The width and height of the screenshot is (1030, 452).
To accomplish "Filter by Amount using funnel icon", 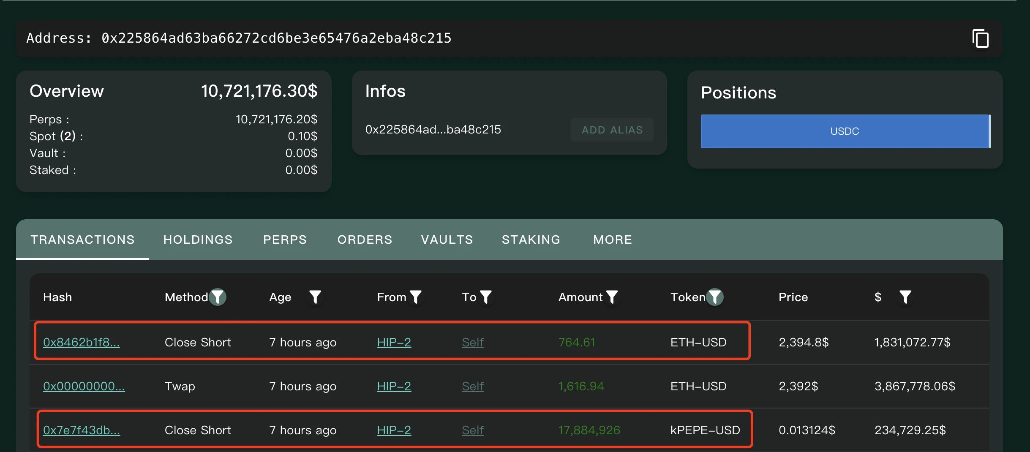I will tap(612, 297).
